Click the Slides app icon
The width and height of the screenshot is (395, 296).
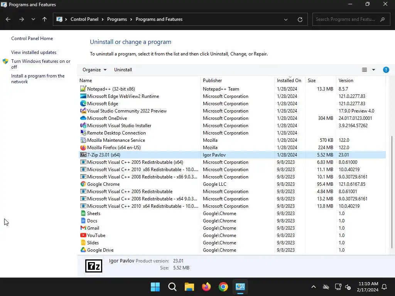[x=83, y=243]
